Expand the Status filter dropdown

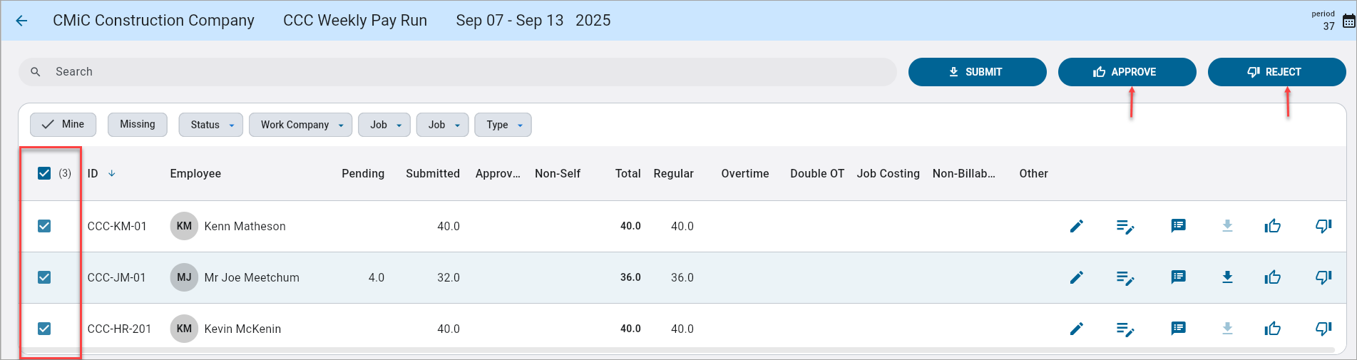click(x=211, y=125)
